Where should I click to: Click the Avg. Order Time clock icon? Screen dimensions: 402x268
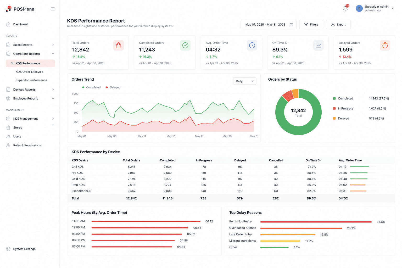pos(252,45)
